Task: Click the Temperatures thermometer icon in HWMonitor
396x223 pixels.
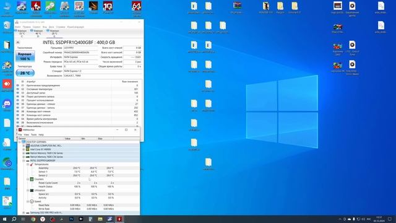Action: click(x=32, y=164)
